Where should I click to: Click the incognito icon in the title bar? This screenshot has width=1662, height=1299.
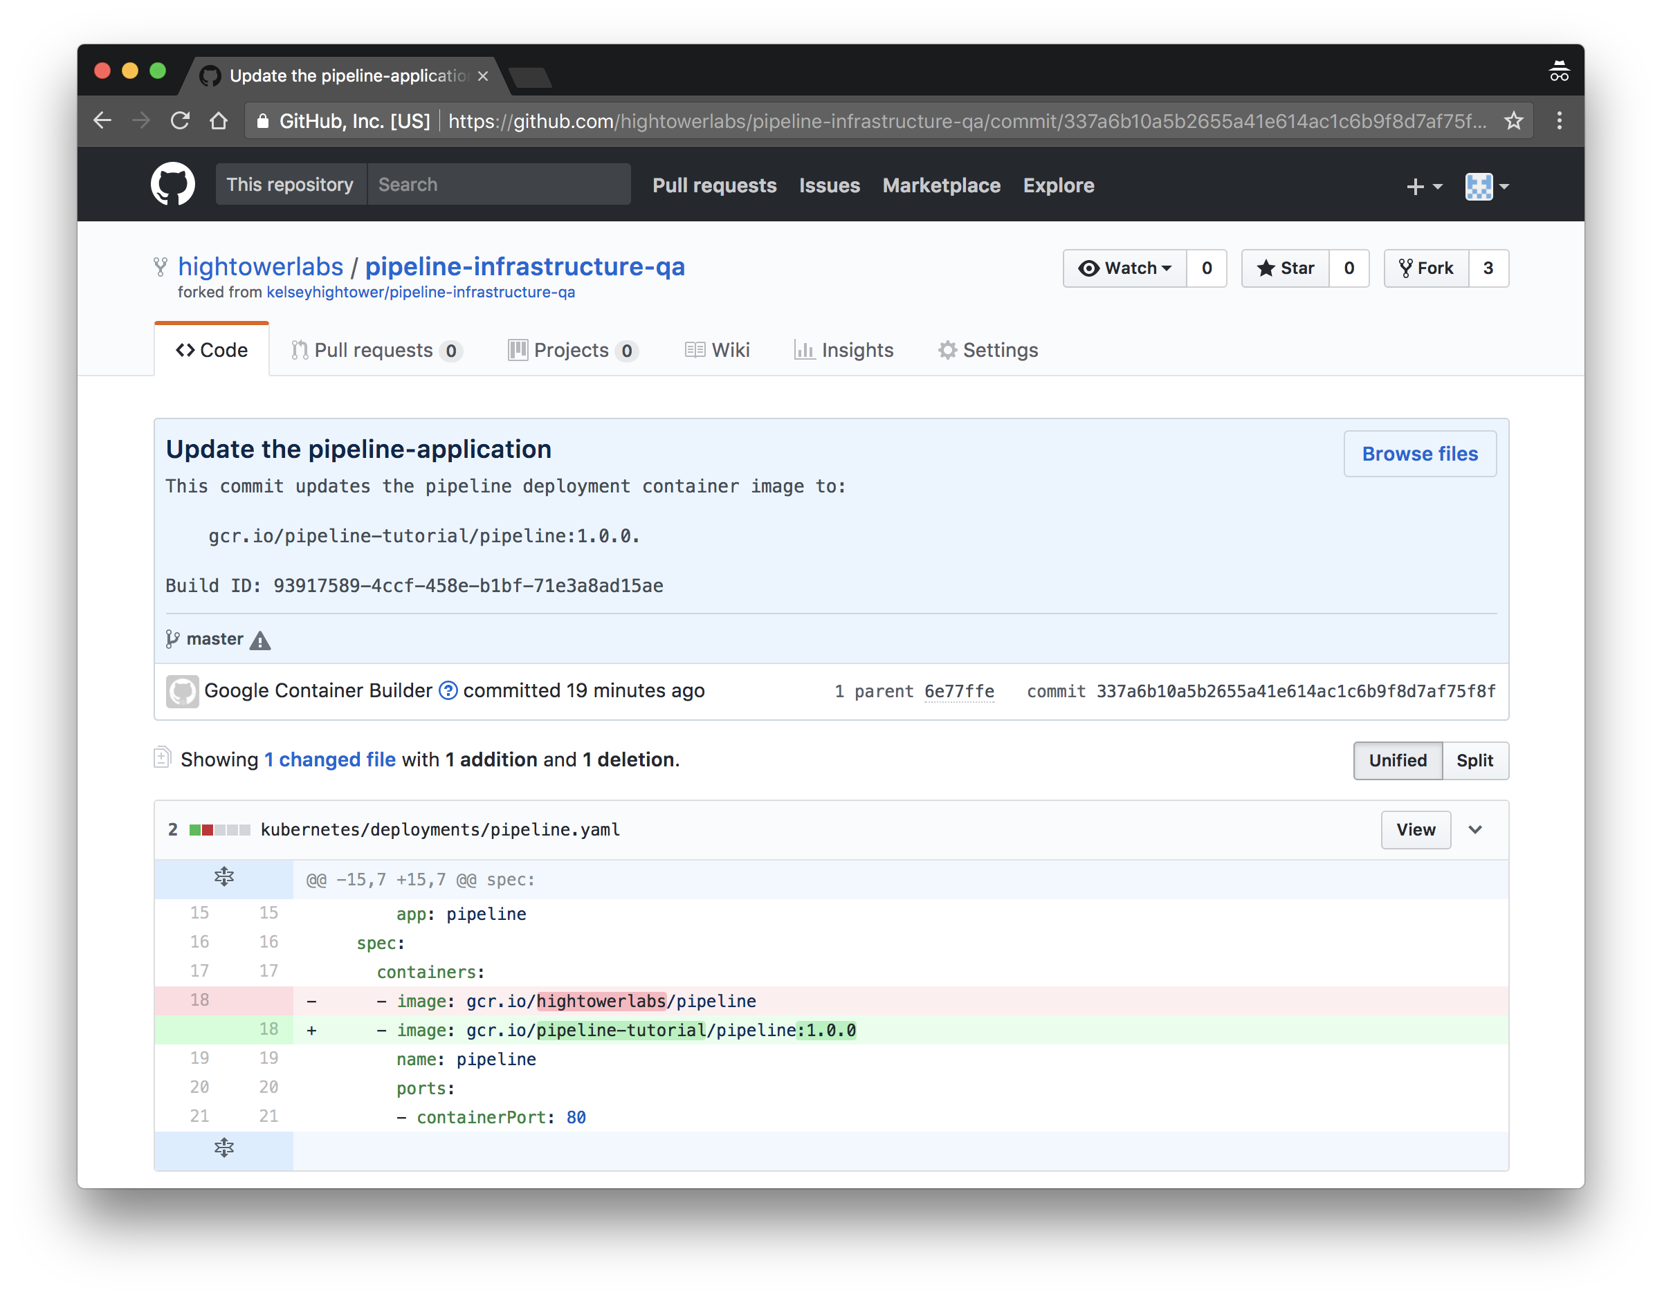[1560, 71]
